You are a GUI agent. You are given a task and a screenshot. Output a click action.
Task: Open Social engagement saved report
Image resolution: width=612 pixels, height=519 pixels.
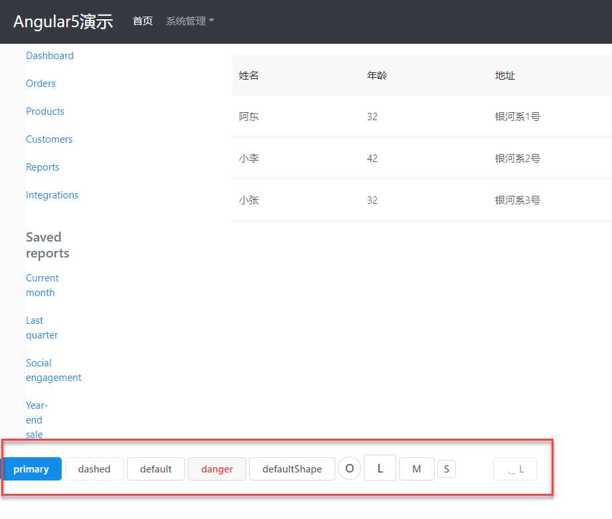[54, 370]
